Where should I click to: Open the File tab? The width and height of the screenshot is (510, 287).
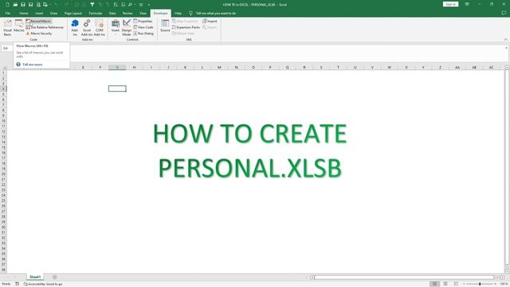[7, 14]
